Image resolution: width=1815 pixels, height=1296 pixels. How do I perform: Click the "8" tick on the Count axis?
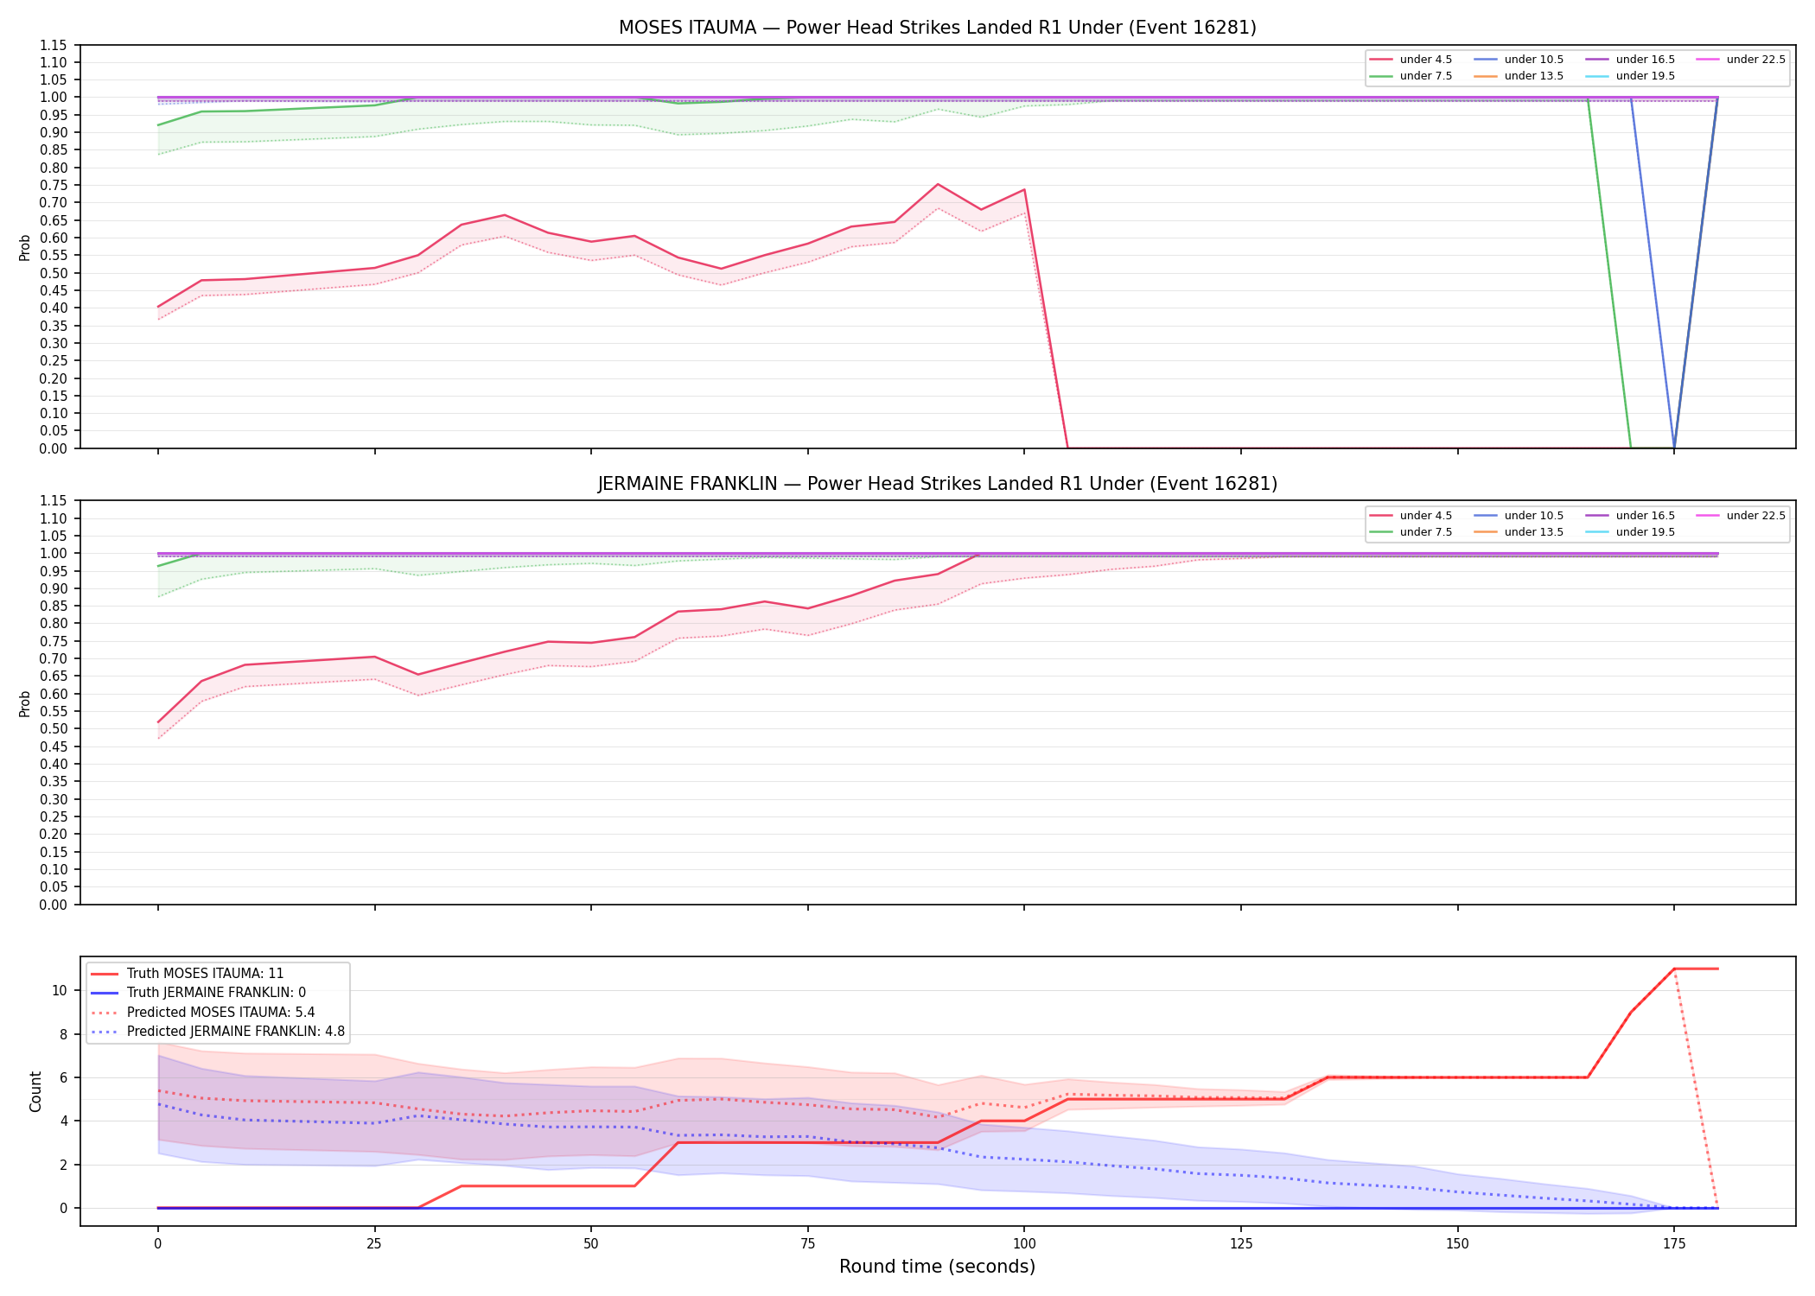pyautogui.click(x=63, y=1034)
